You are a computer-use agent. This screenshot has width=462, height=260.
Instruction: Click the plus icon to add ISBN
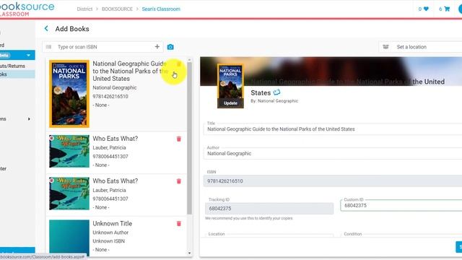[x=157, y=46]
